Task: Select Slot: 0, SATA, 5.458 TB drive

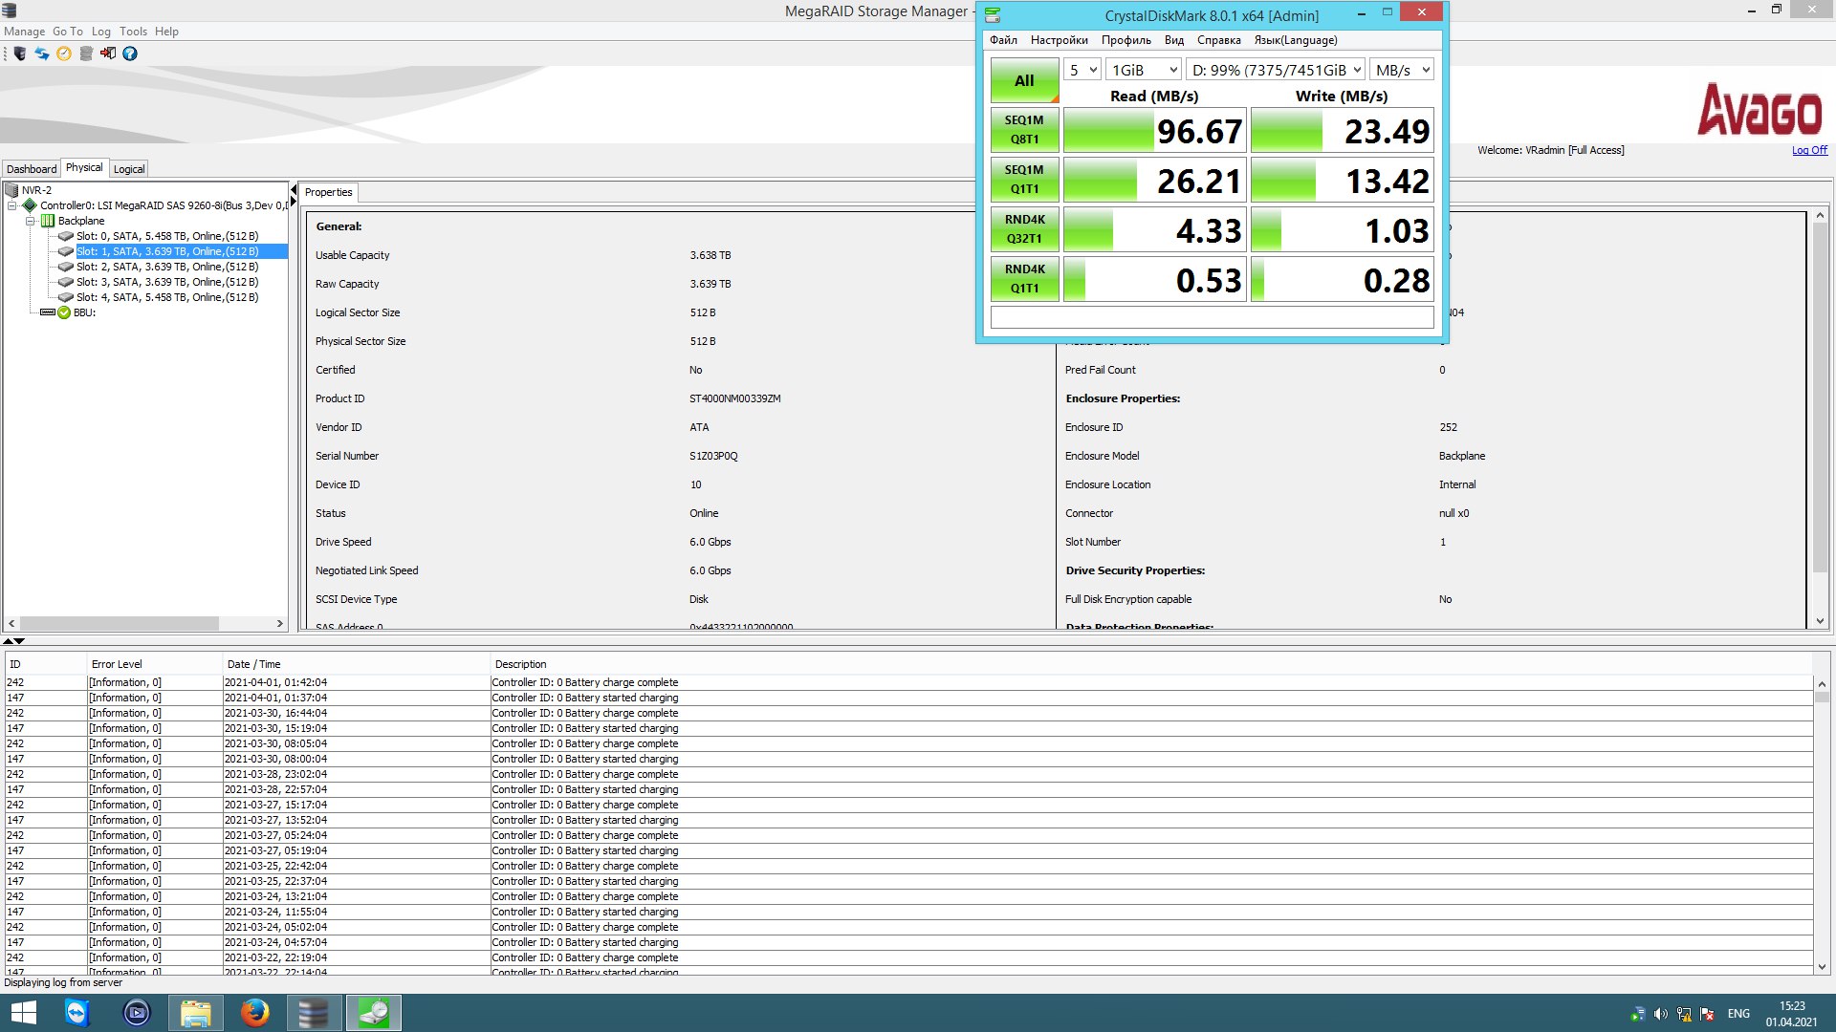Action: 167,236
